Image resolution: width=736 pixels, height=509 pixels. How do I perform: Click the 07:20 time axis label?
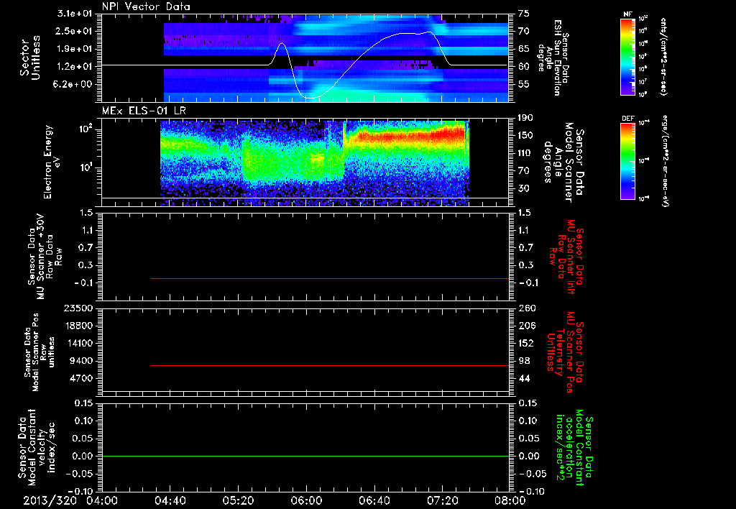[x=442, y=500]
